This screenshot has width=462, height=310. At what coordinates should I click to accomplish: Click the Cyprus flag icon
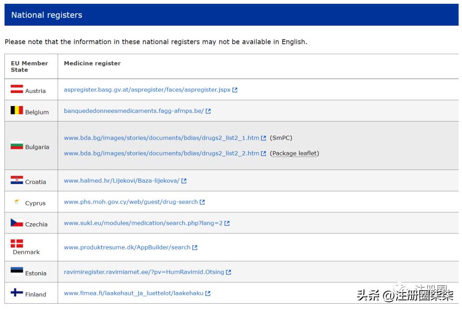(x=16, y=201)
